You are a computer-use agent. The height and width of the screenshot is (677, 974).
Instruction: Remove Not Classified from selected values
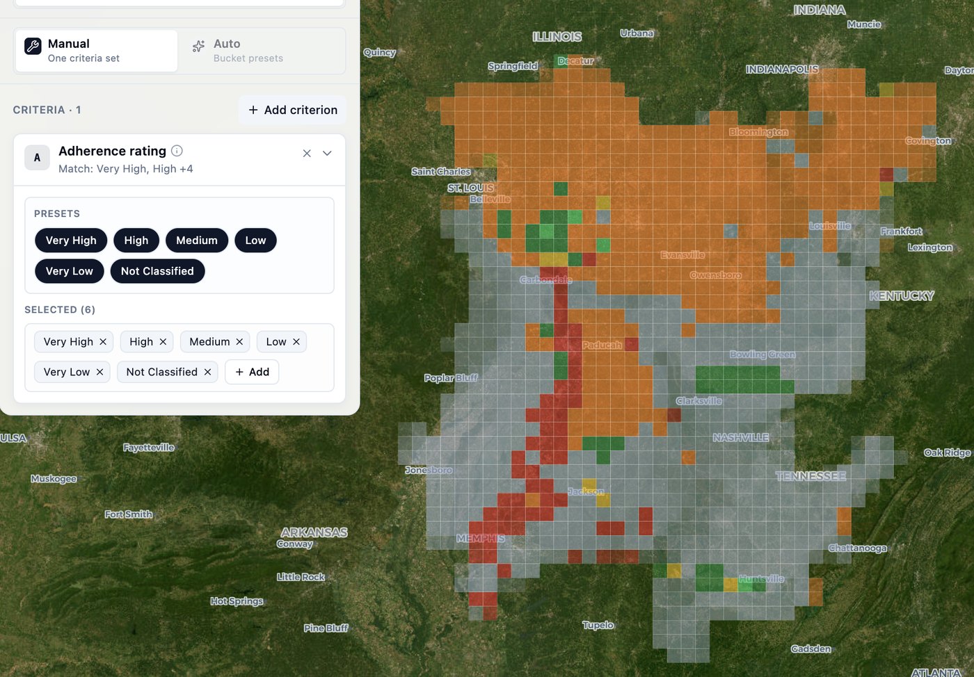pyautogui.click(x=207, y=372)
